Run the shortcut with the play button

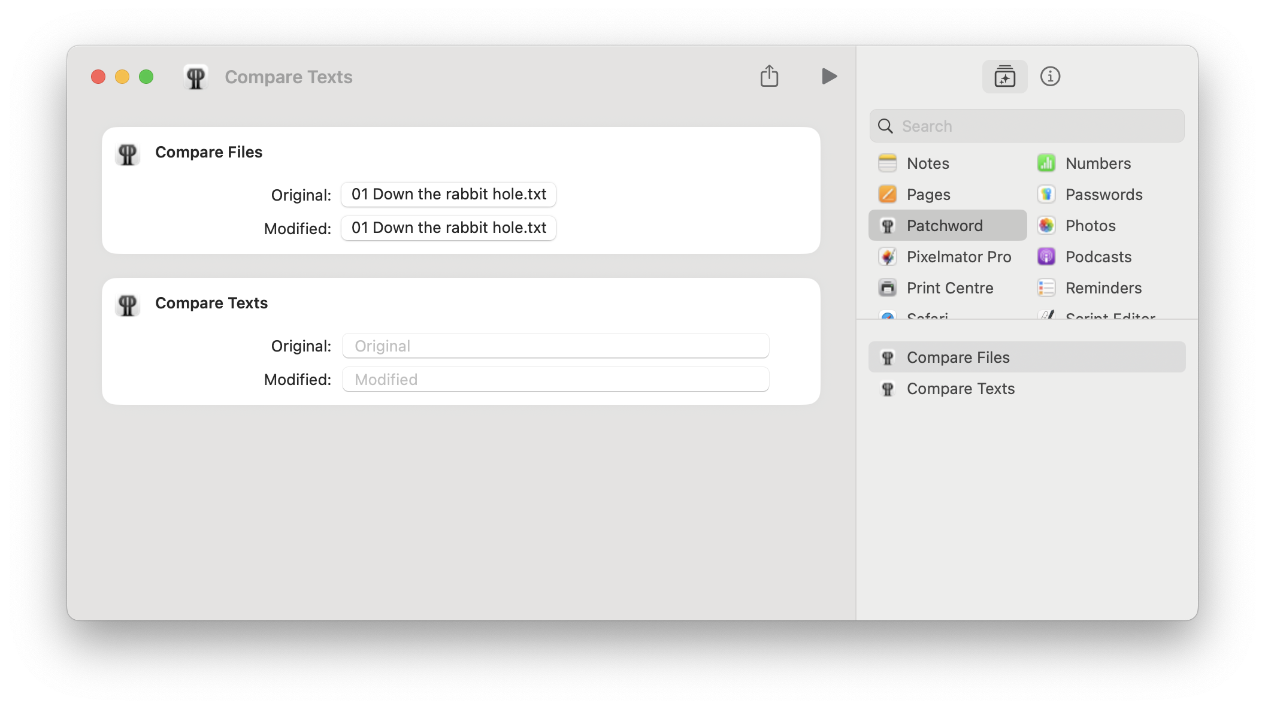point(829,77)
